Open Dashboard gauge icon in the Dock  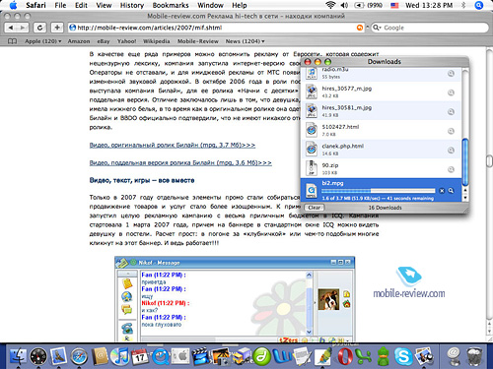pyautogui.click(x=38, y=356)
